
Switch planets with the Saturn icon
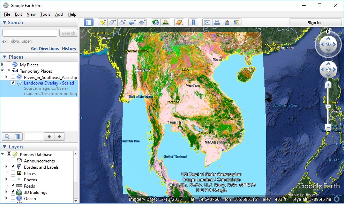tap(179, 22)
